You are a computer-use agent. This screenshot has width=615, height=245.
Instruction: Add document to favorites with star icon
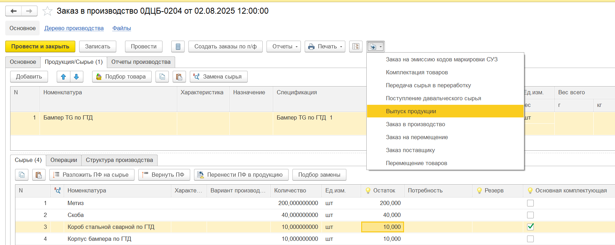click(x=47, y=11)
